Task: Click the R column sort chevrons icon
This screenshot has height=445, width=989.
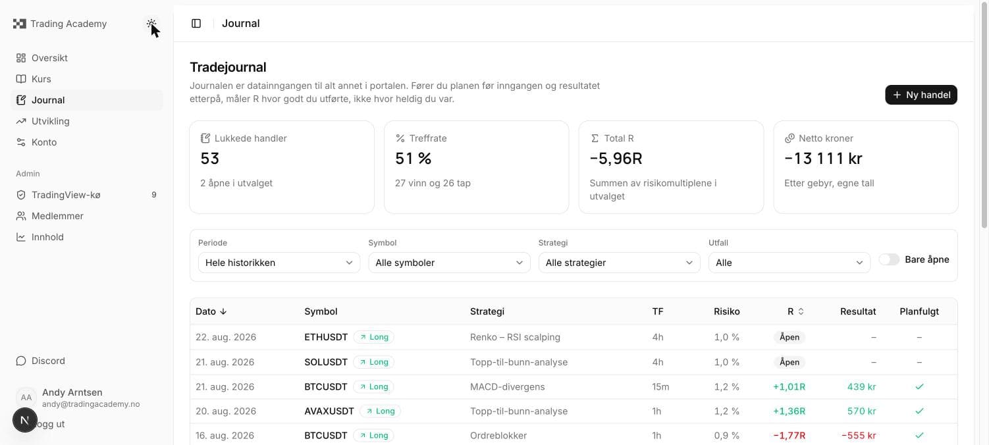Action: tap(801, 311)
